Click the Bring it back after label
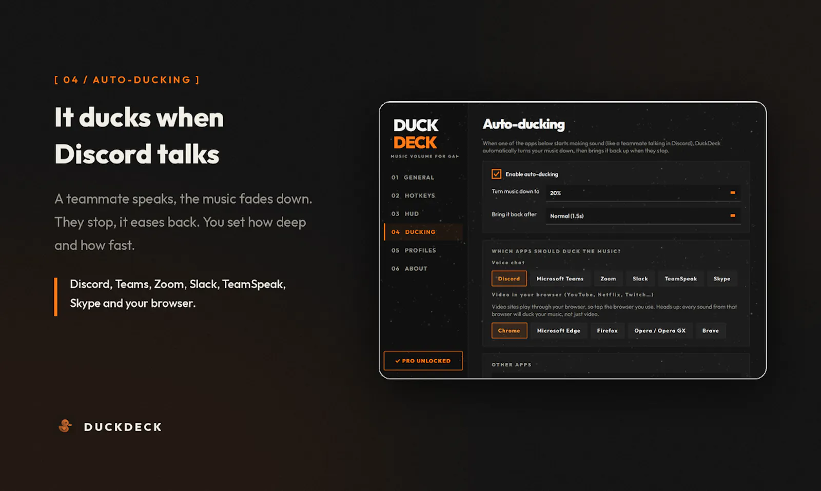The width and height of the screenshot is (821, 491). 514,214
